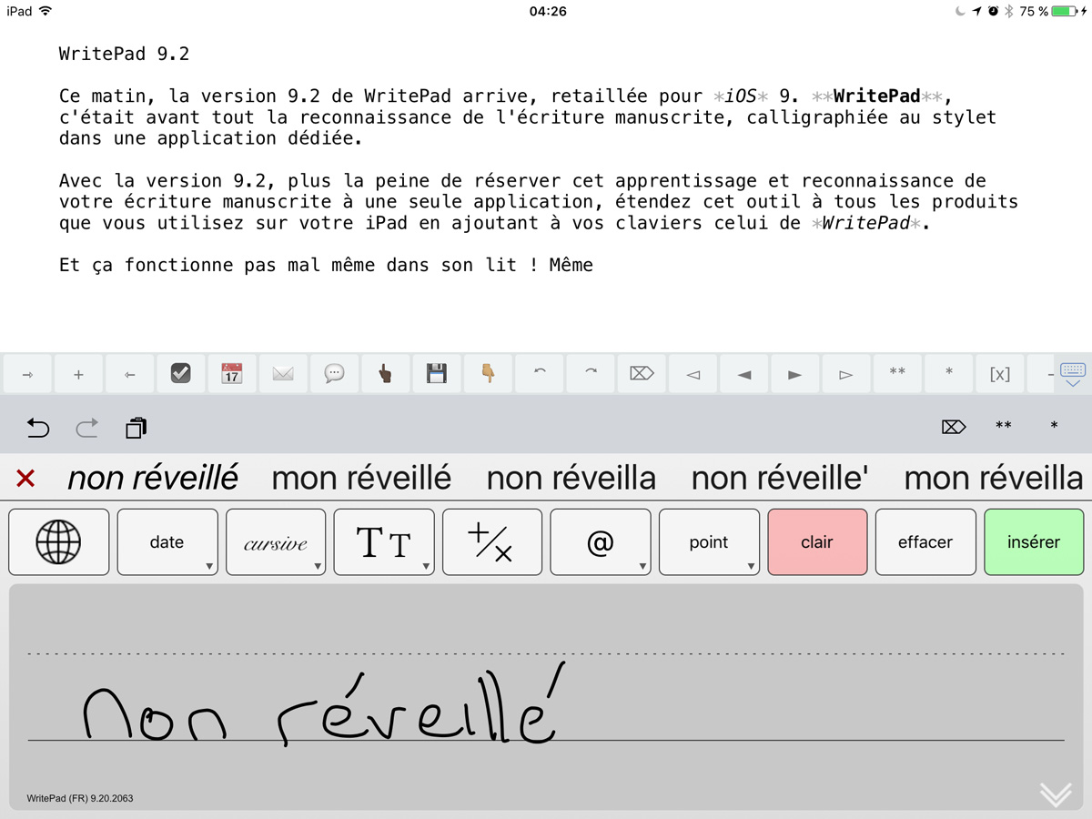The width and height of the screenshot is (1092, 819).
Task: Tap the double-asterisk key in shortcut bar
Action: (x=897, y=374)
